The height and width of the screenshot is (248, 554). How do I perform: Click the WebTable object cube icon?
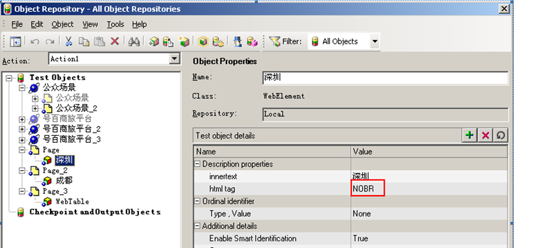tap(46, 202)
